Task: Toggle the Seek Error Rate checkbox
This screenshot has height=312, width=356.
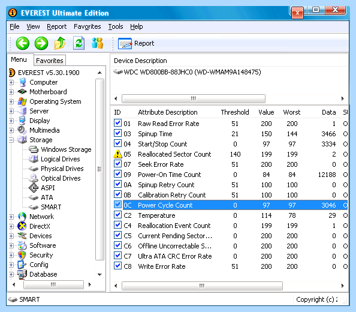Action: 117,164
